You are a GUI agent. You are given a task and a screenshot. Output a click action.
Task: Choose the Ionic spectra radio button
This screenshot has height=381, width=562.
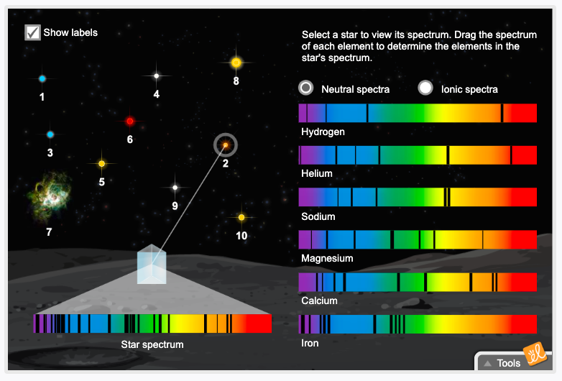[x=426, y=88]
